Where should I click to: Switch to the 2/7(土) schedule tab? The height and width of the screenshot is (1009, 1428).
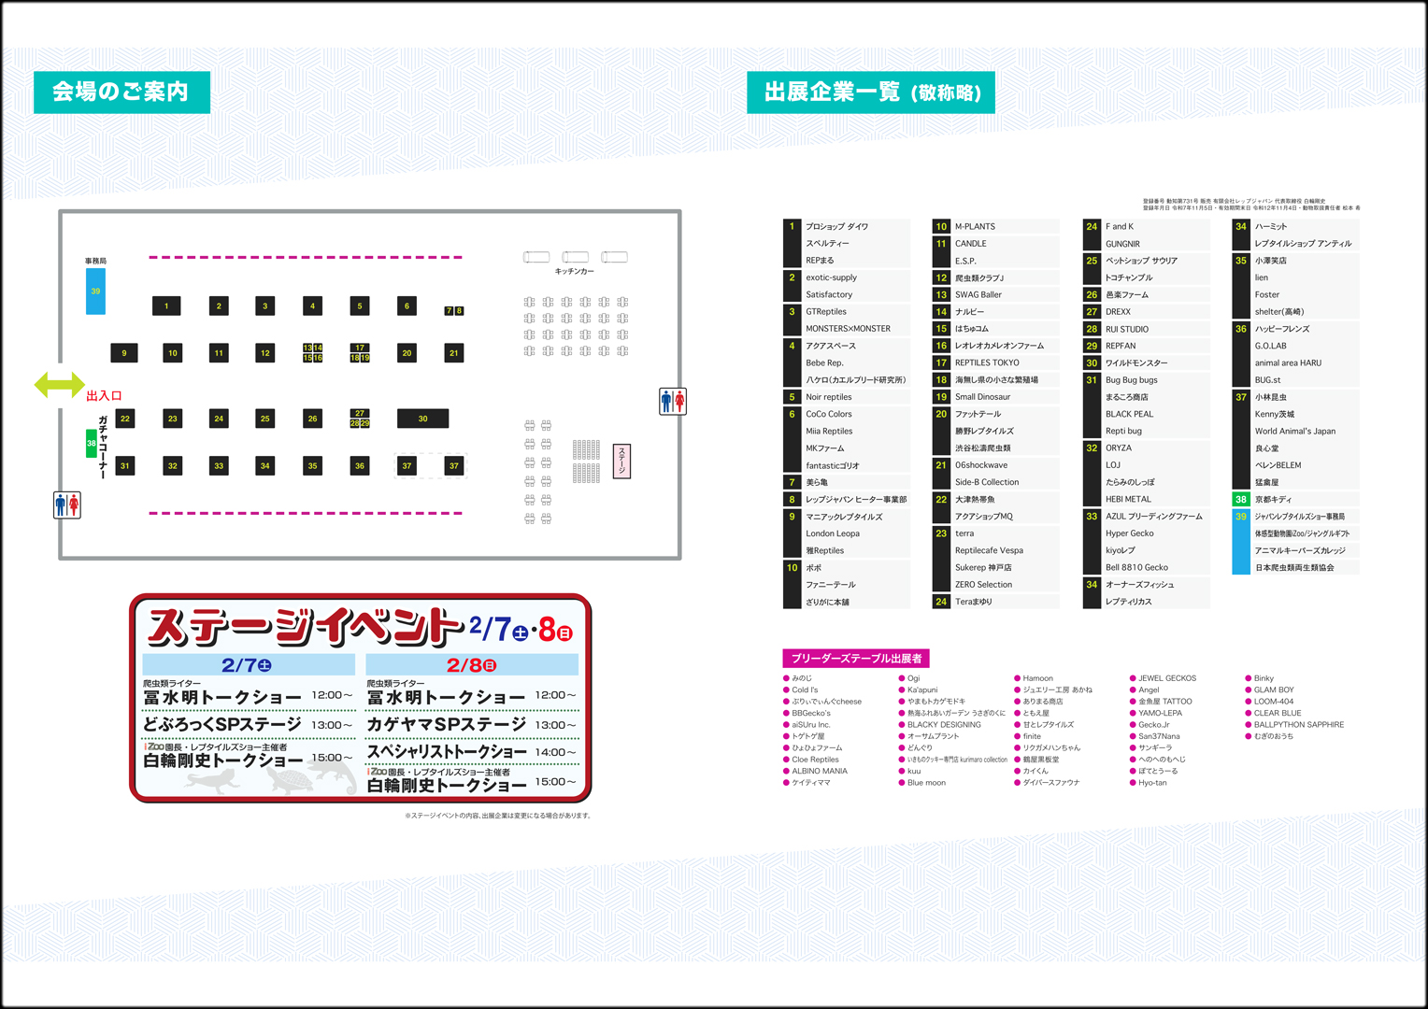249,663
